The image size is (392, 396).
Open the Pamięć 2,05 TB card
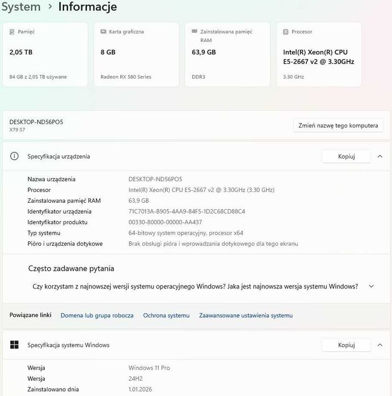45,54
